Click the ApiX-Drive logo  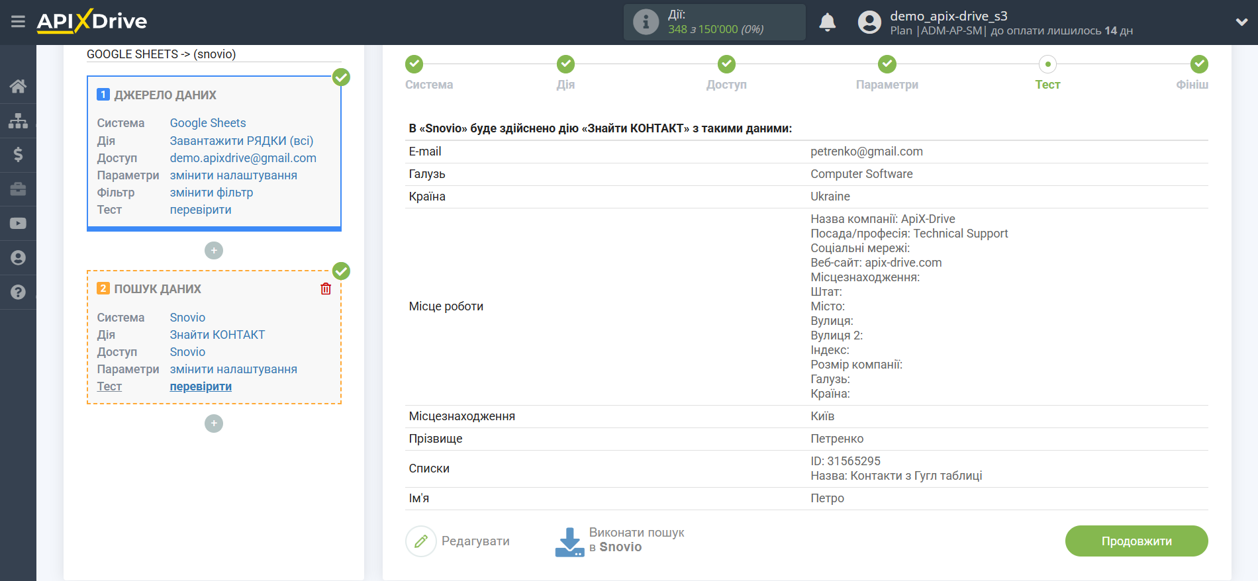tap(92, 21)
